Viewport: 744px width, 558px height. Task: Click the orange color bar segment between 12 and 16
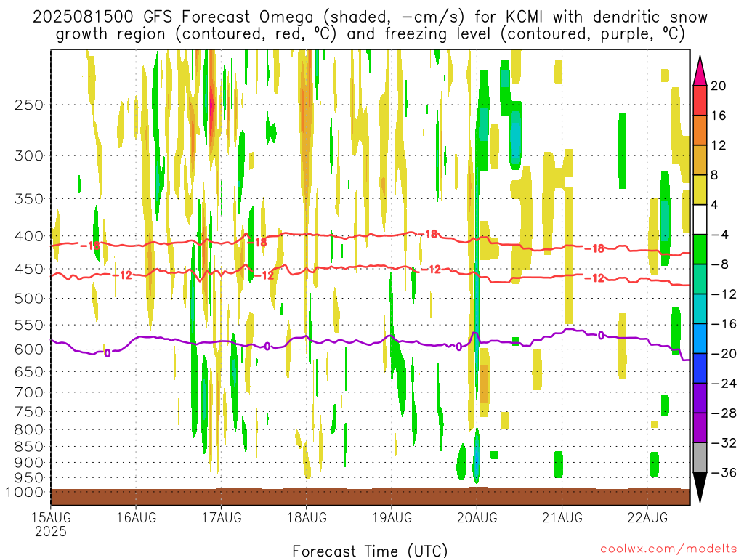click(700, 131)
